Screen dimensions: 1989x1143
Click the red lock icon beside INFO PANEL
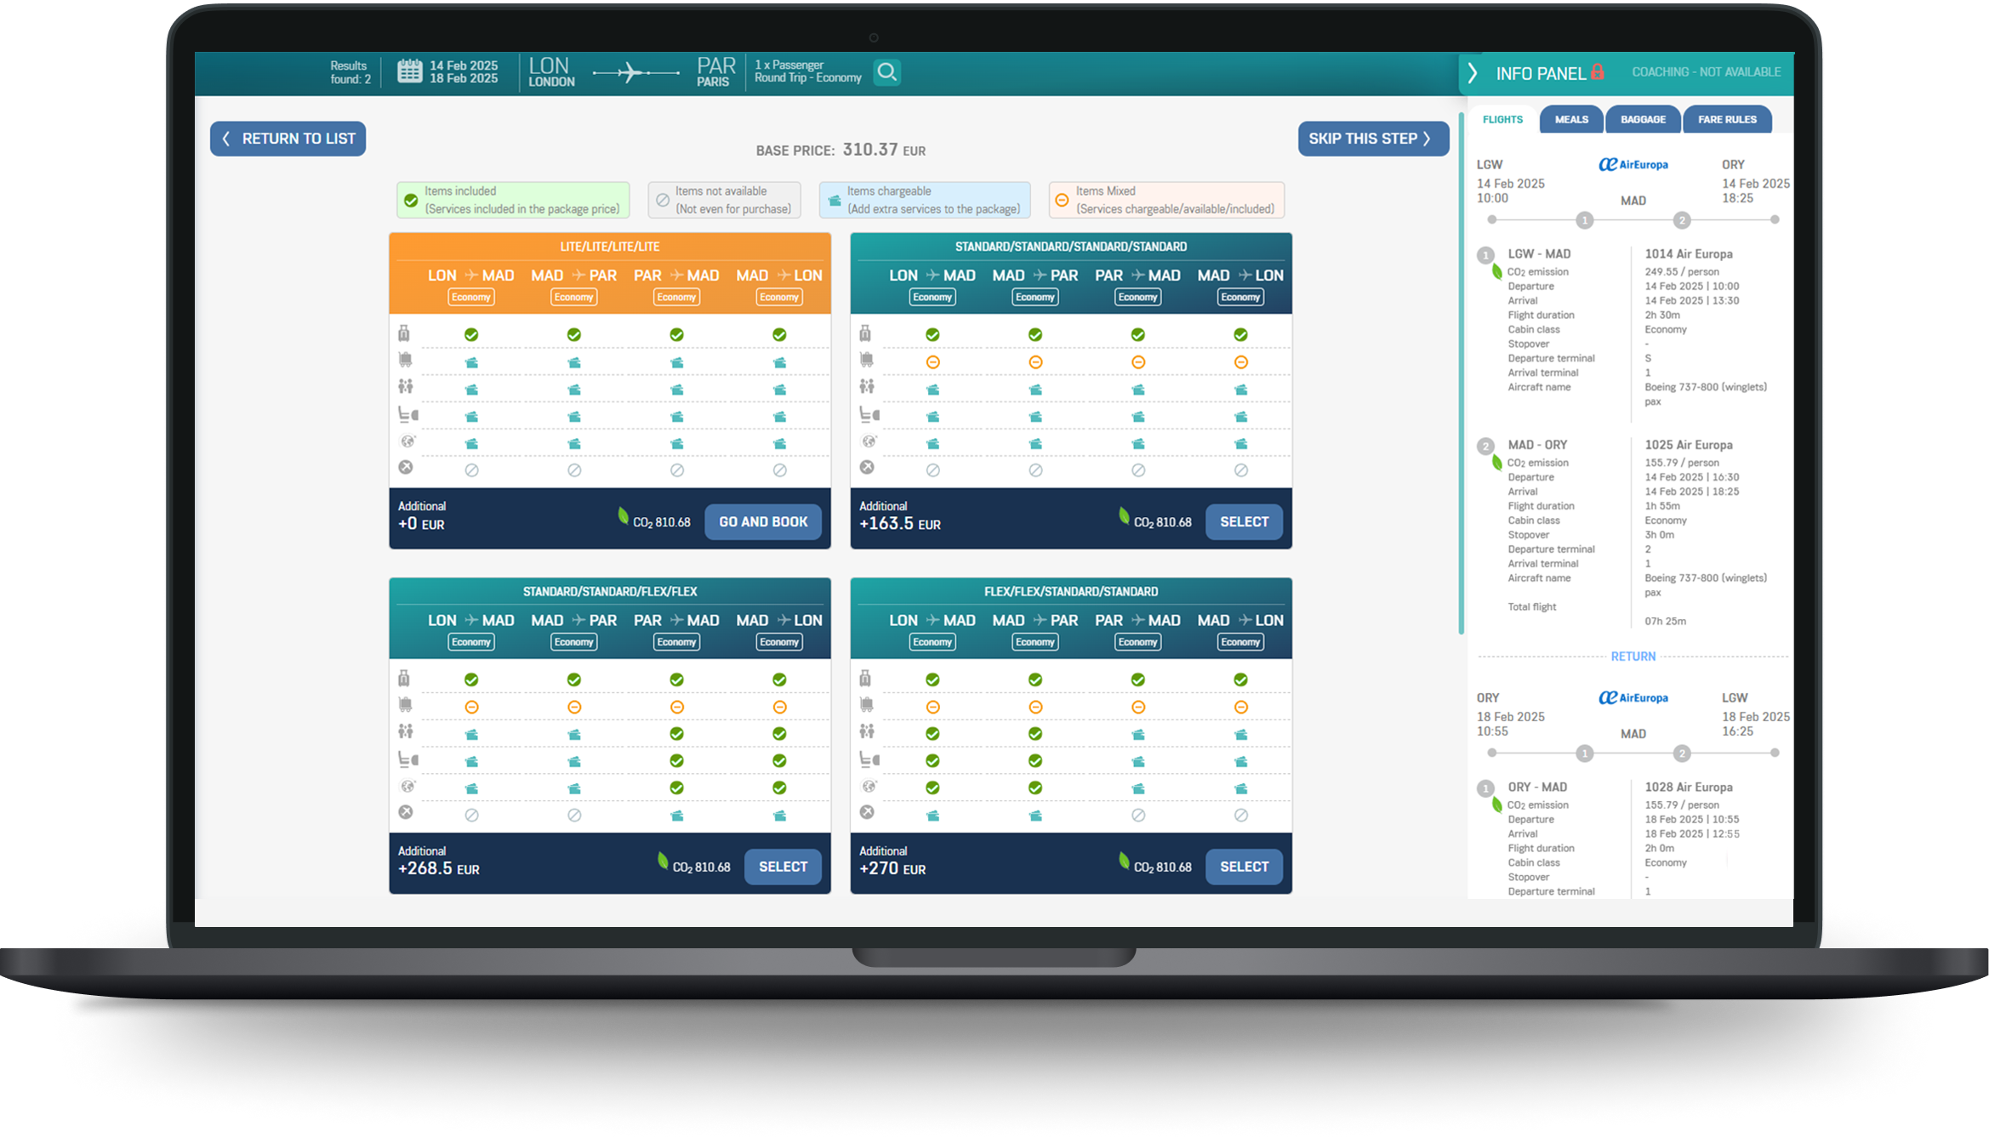(1597, 72)
